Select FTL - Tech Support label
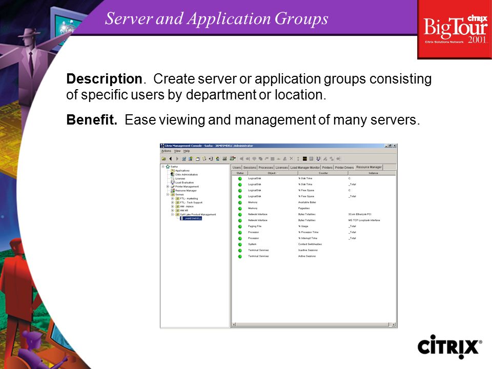The height and width of the screenshot is (369, 492). (191, 202)
